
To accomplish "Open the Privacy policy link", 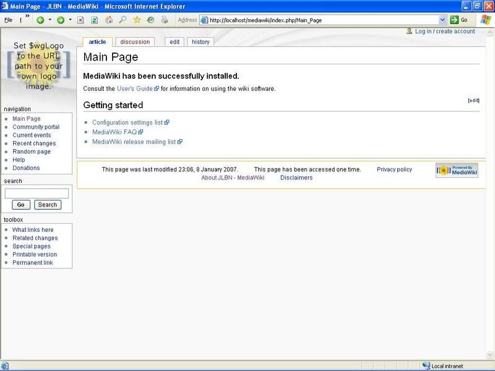I will pyautogui.click(x=394, y=169).
